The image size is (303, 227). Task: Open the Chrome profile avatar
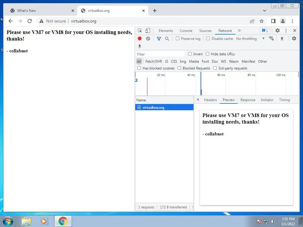point(283,21)
